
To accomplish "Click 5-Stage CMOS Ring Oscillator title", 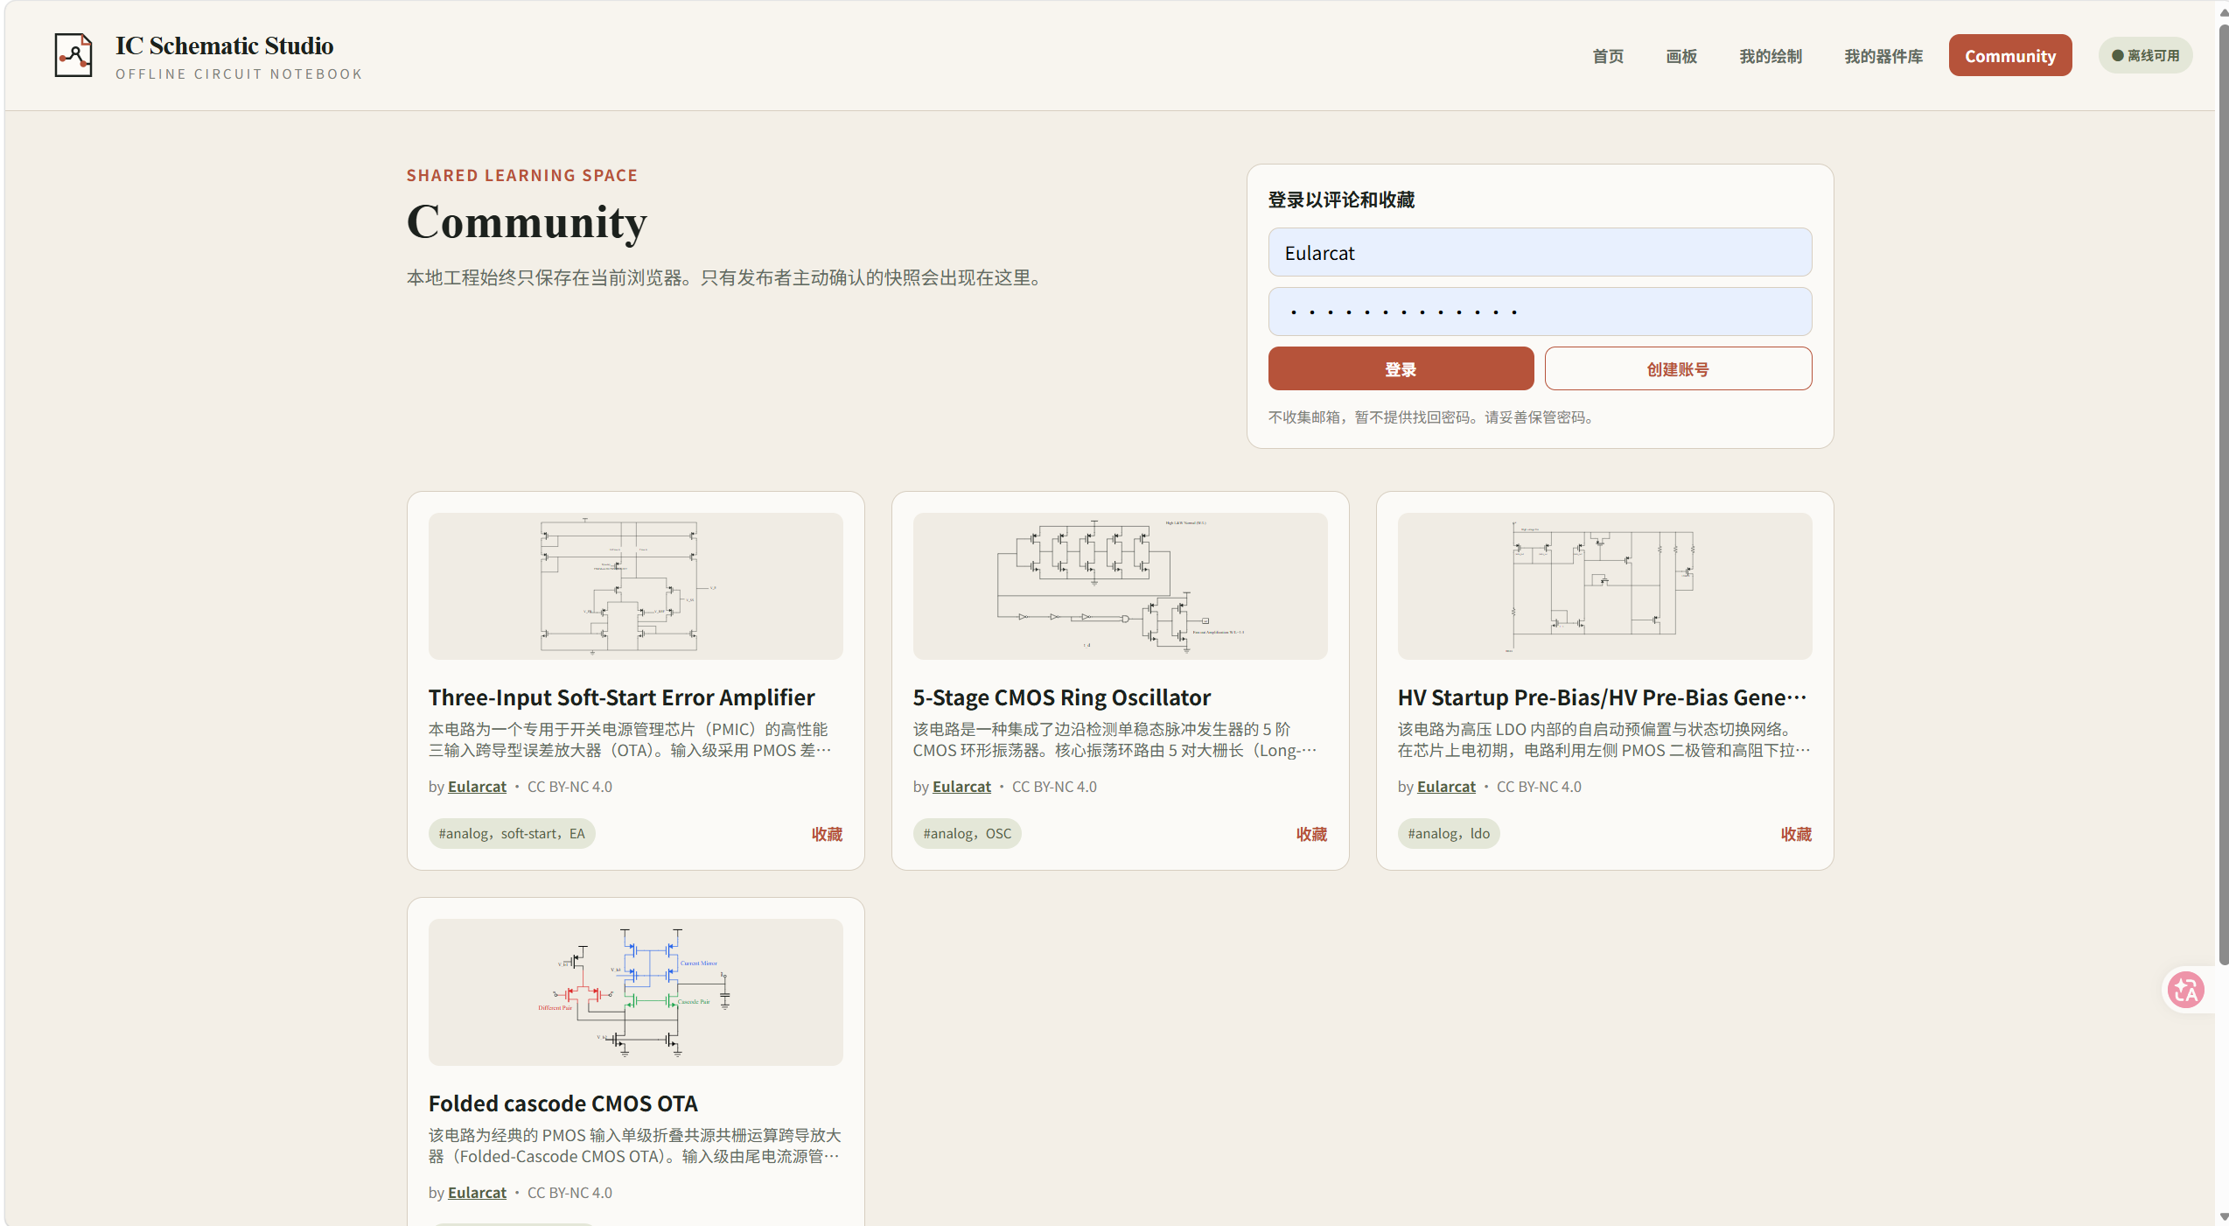I will (1062, 697).
